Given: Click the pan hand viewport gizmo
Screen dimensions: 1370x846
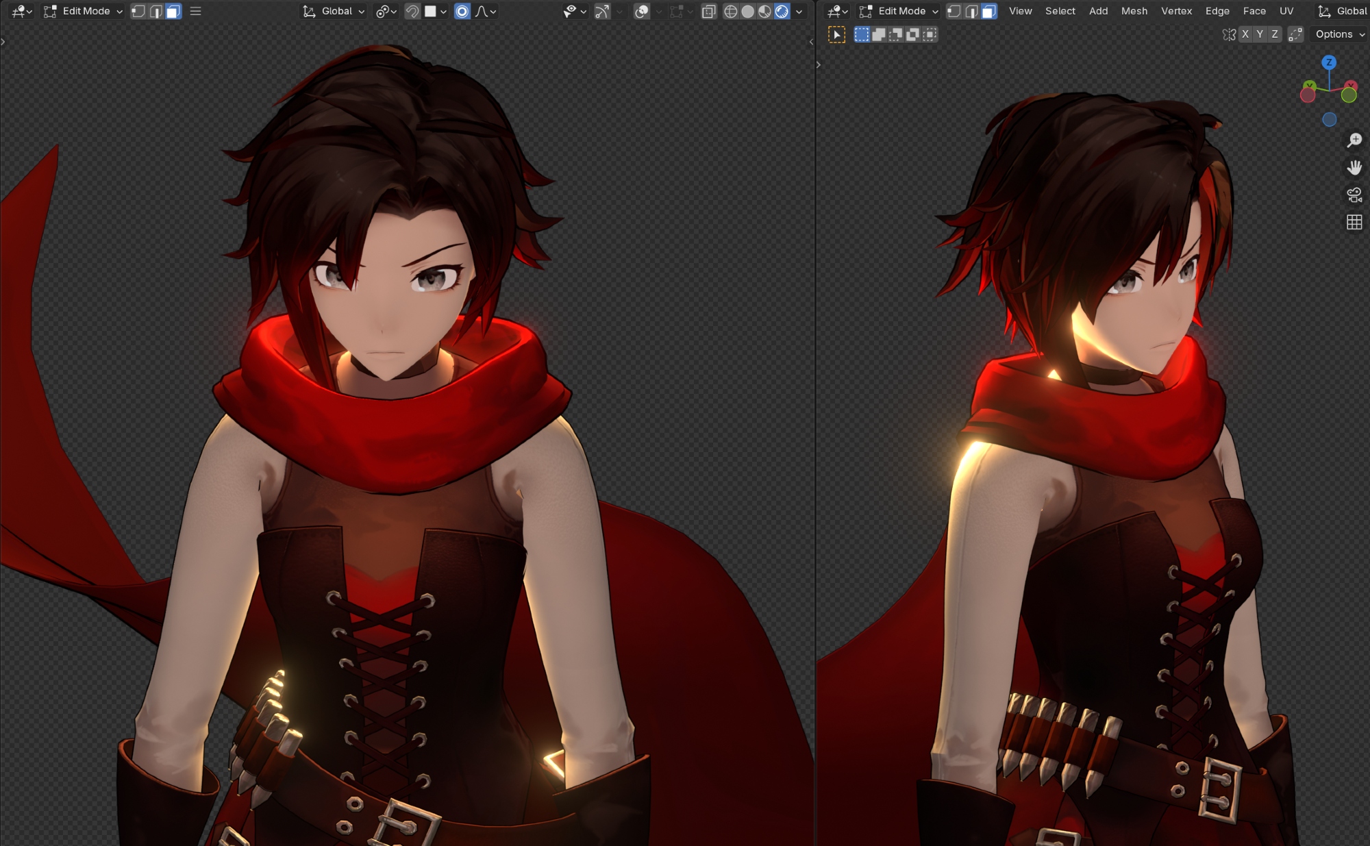Looking at the screenshot, I should click(1354, 167).
